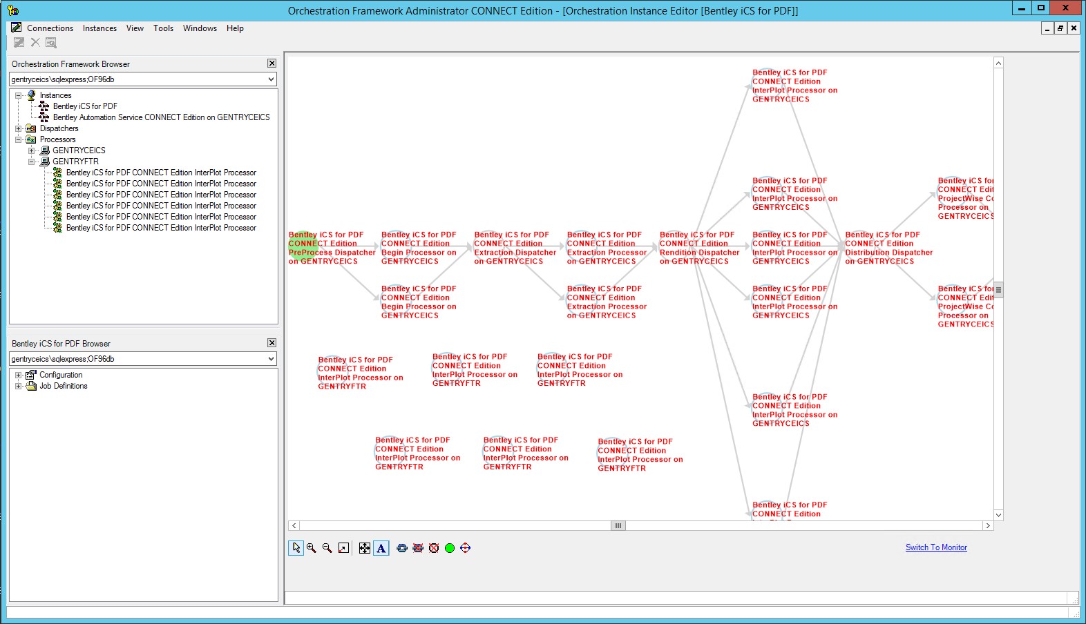Open Bentley iCS for PDF Browser connection dropdown
The image size is (1086, 624).
(x=271, y=359)
